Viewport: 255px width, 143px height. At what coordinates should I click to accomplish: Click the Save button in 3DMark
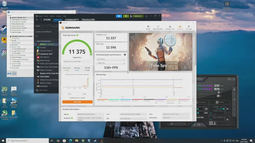[85, 94]
